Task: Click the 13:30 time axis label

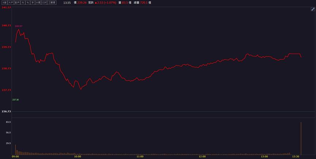Action: tap(296, 156)
